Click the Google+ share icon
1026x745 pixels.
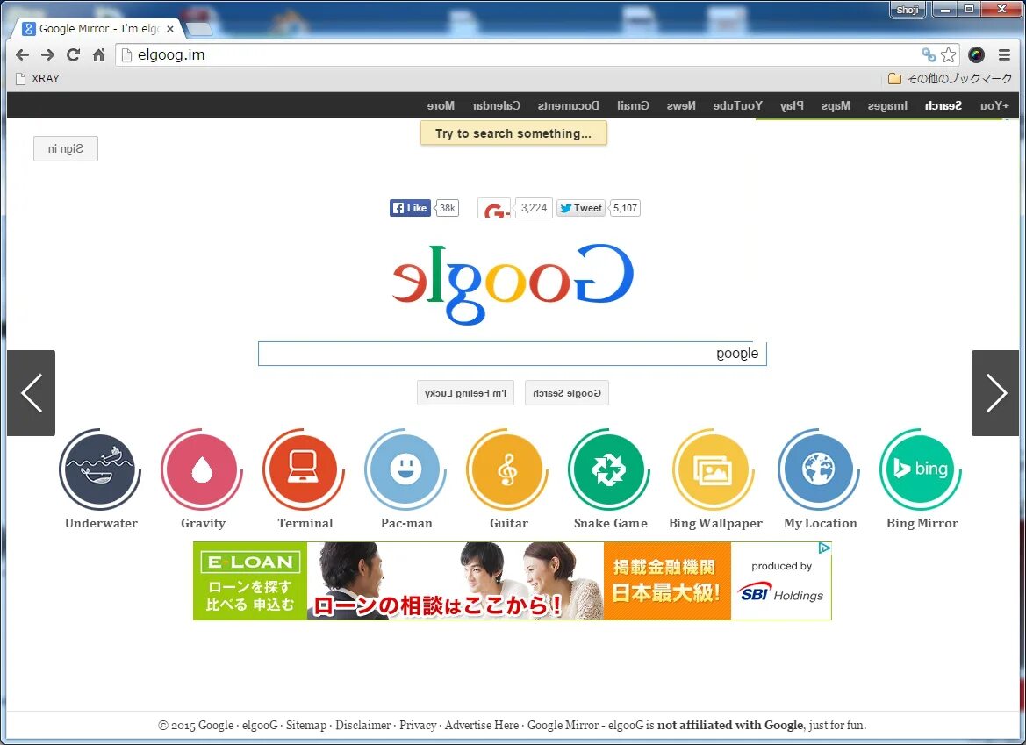coord(495,209)
